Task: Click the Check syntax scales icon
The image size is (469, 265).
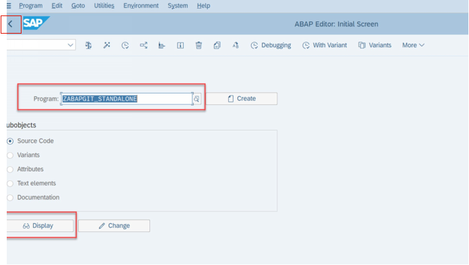Action: (x=89, y=45)
